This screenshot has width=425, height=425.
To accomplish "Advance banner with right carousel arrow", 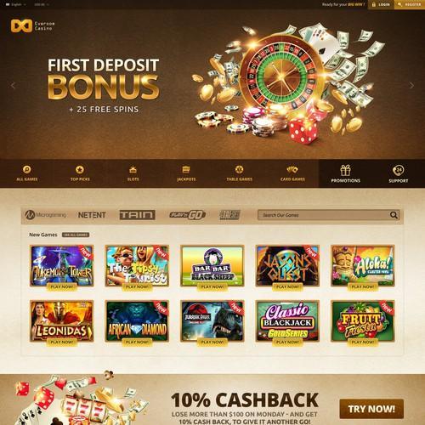I will pos(411,85).
